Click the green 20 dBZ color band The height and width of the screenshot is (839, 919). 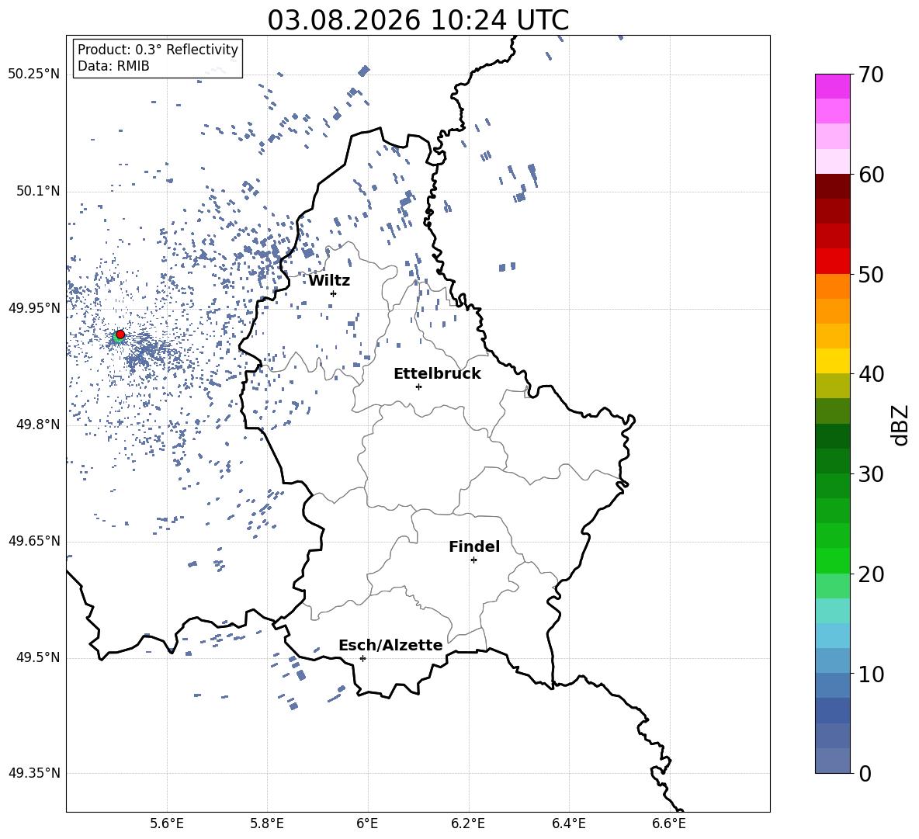(832, 560)
